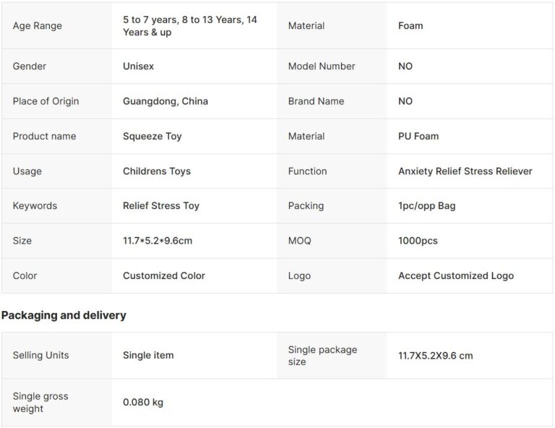Click the "1000pcs" MOQ value
Viewport: 555px width, 428px height.
[x=418, y=241]
